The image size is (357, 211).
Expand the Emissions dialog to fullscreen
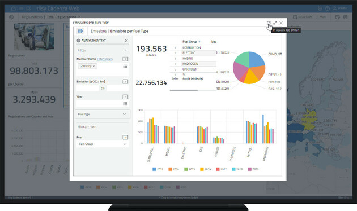275,23
